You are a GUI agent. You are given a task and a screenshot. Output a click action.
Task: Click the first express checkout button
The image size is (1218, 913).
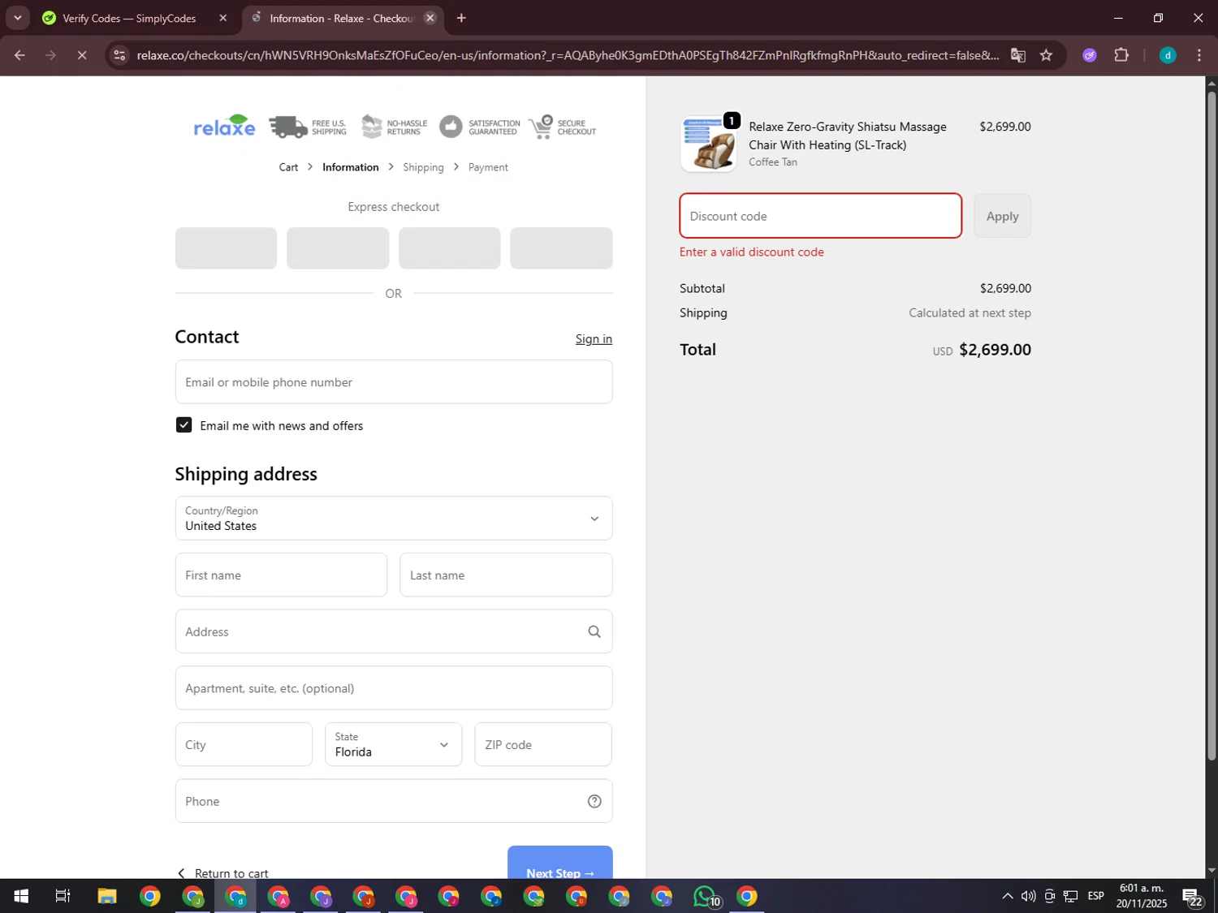226,248
